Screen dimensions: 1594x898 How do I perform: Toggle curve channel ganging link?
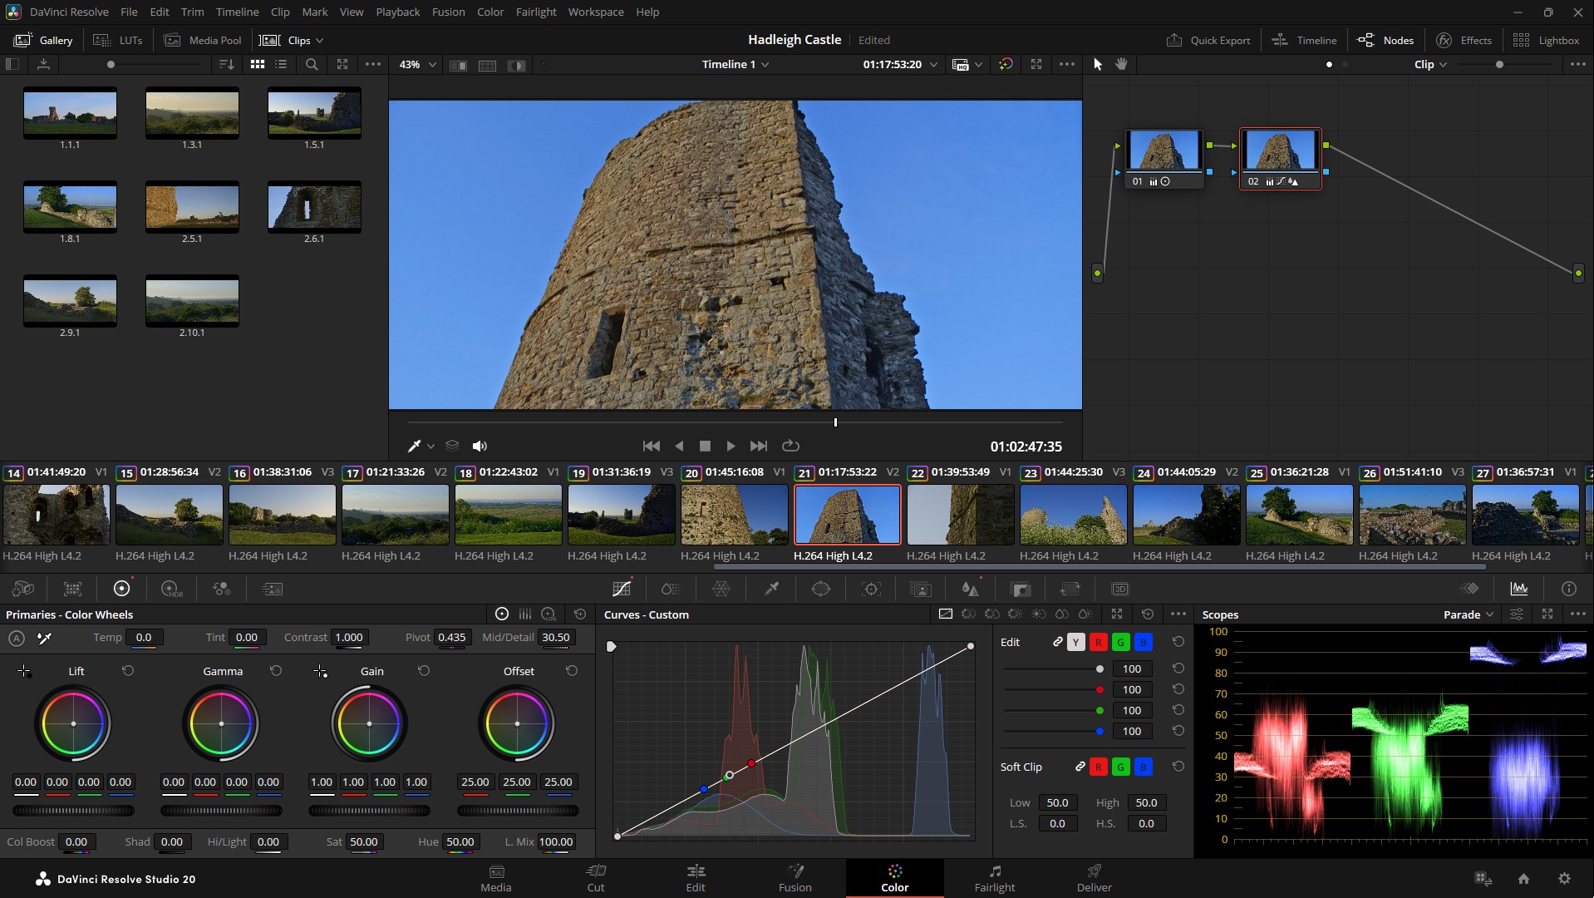[x=1057, y=642]
